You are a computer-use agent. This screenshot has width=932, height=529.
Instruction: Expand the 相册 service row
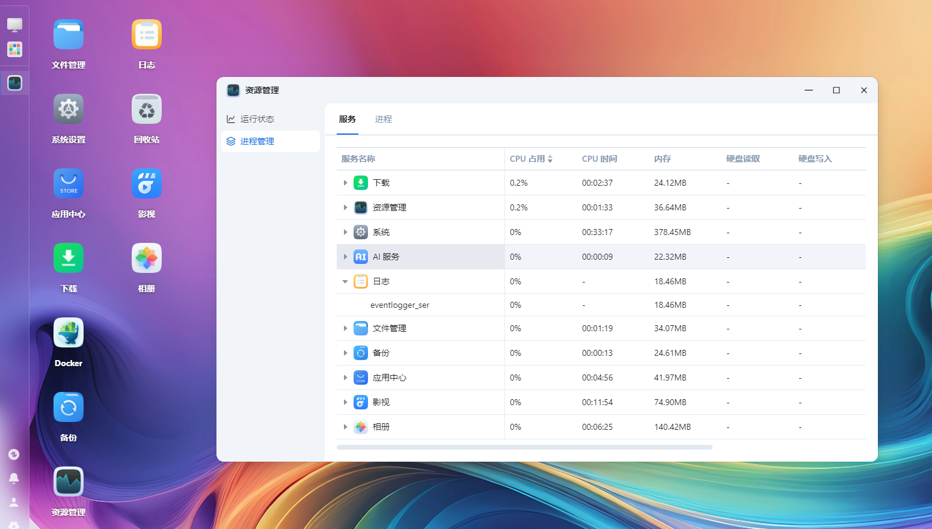[x=345, y=427]
